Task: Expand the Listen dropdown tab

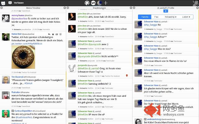Action: pyautogui.click(x=186, y=17)
